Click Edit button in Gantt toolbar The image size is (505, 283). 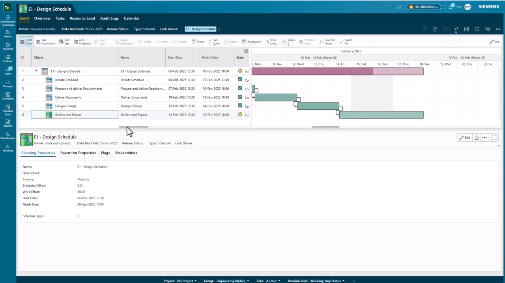tap(495, 41)
